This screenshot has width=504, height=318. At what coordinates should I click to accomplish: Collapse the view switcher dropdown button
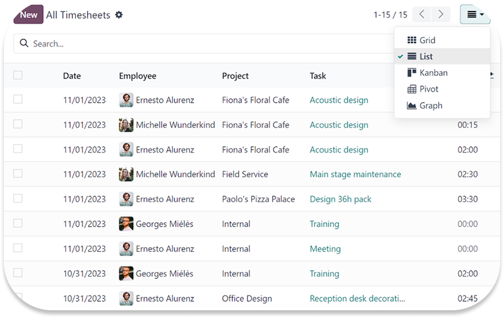tap(475, 14)
